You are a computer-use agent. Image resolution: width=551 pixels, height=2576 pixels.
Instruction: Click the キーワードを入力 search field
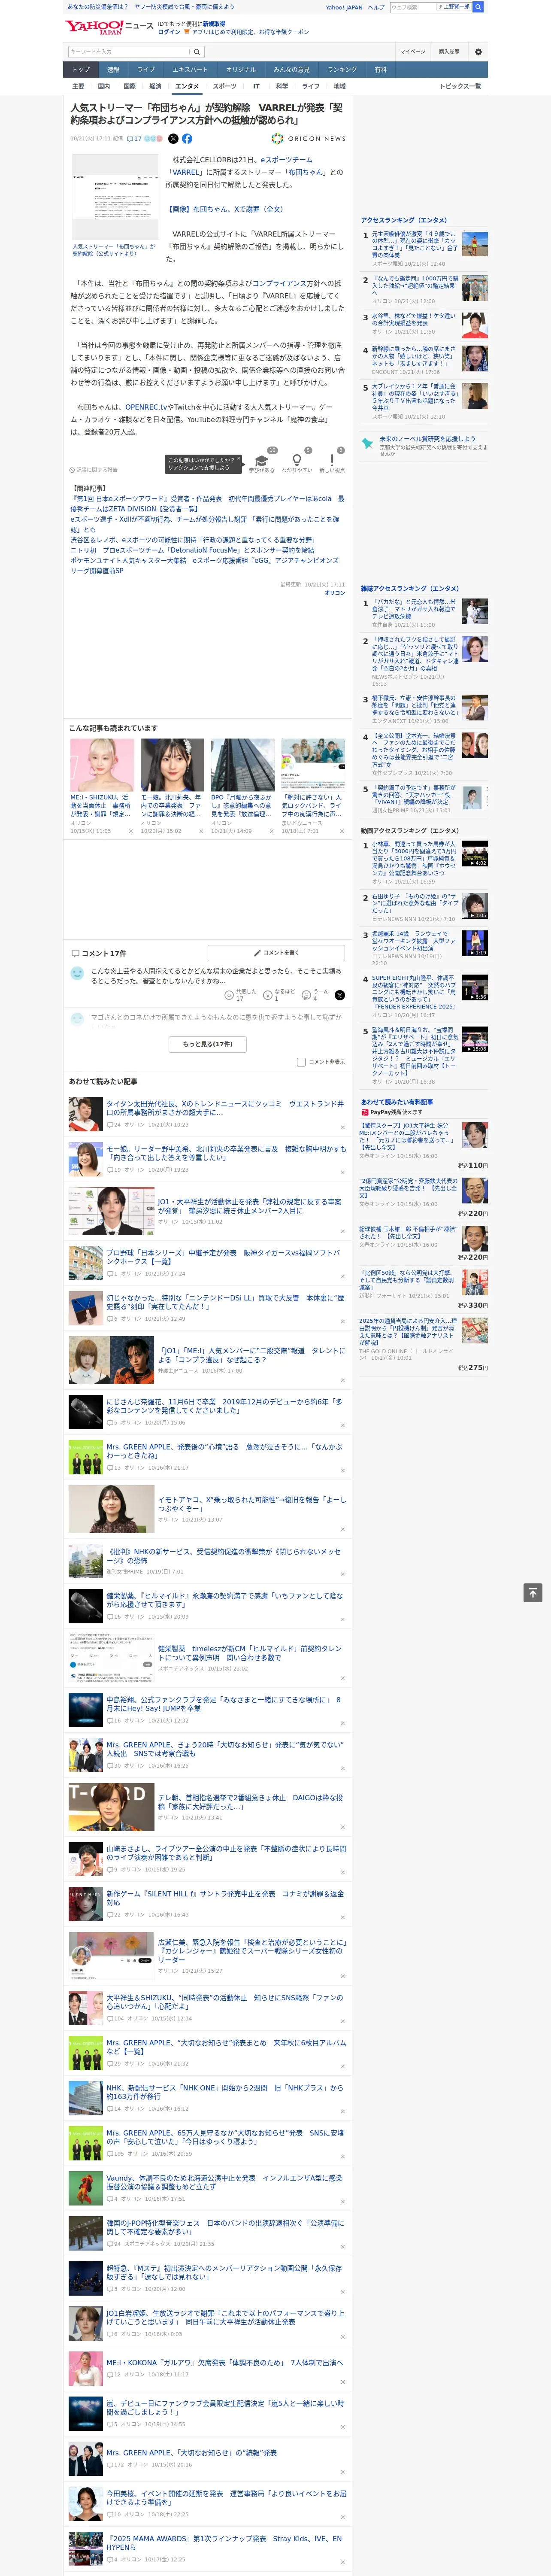[x=129, y=52]
